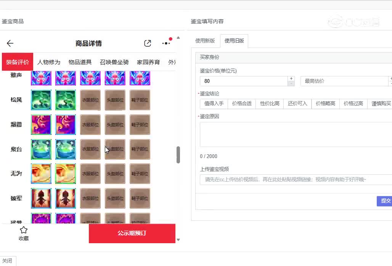This screenshot has width=392, height=266.
Task: Click the 收藏 star icon
Action: 24,230
